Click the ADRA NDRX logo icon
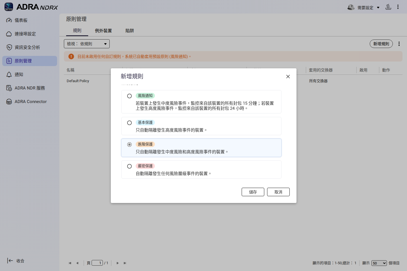The image size is (407, 271). (x=9, y=7)
